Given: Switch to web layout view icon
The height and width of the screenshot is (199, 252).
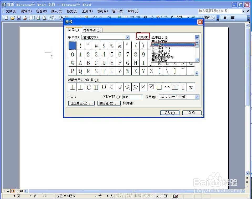Looking at the screenshot, I should pyautogui.click(x=8, y=191).
